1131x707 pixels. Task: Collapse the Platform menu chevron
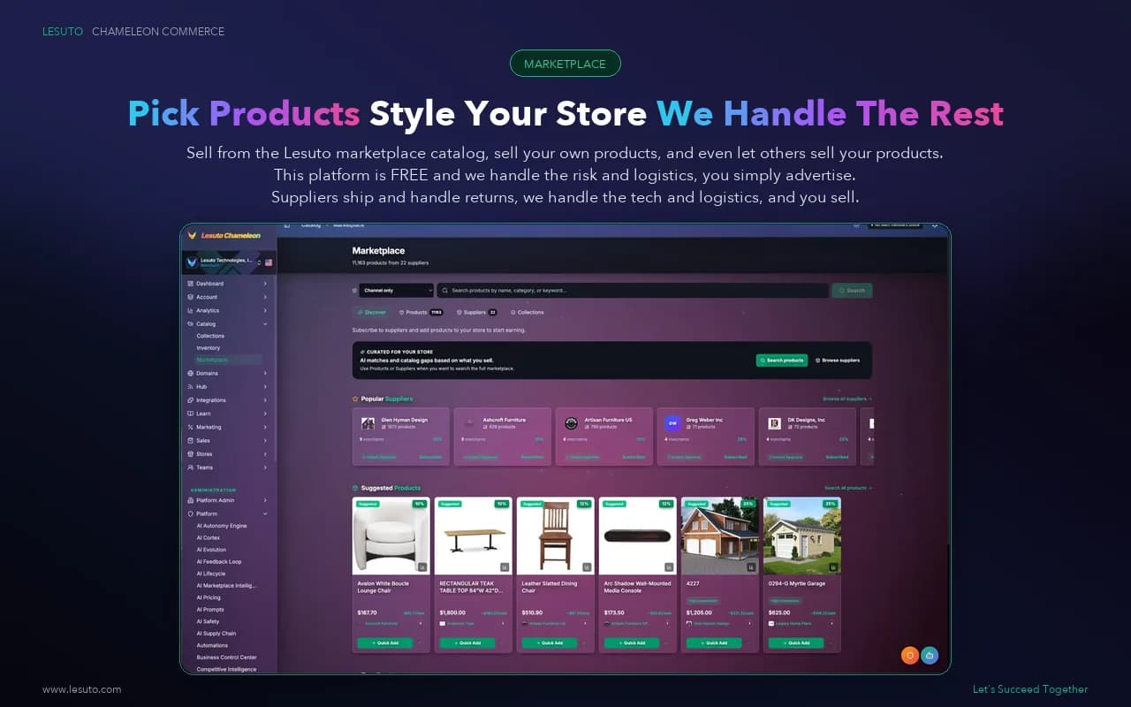[x=265, y=513]
